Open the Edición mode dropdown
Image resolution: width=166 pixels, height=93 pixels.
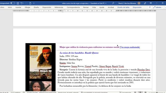[158, 7]
